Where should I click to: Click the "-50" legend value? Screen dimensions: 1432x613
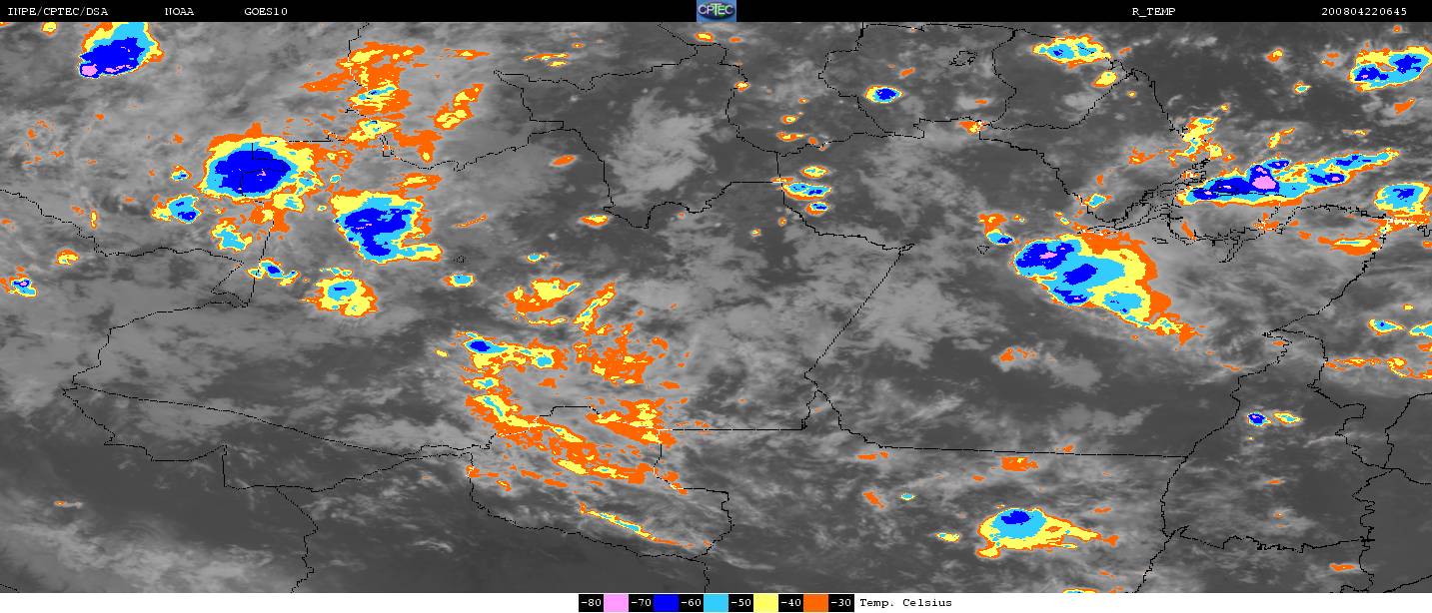(740, 603)
